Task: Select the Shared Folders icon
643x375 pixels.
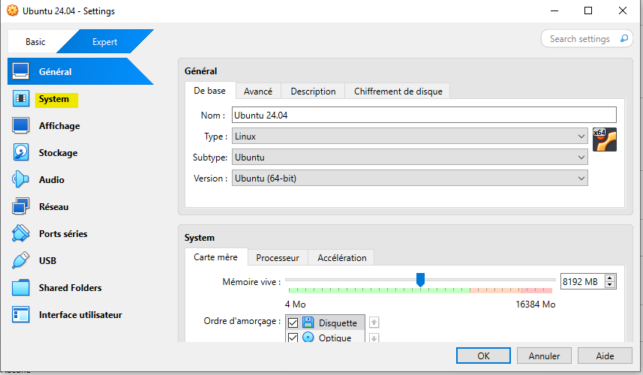Action: pyautogui.click(x=21, y=288)
